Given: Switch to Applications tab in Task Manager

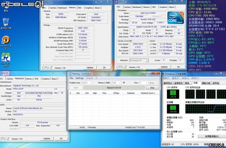Looking at the screenshot, I should click(x=168, y=83).
